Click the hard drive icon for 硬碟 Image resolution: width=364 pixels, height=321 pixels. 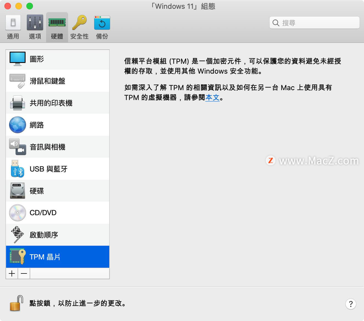tap(18, 191)
